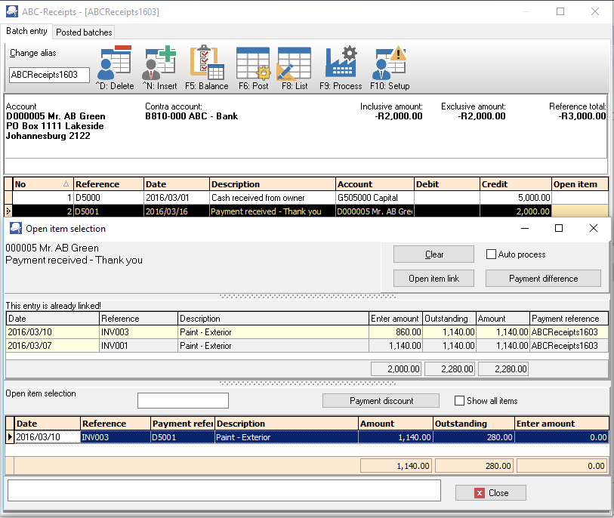Select the Batch entry tab
The width and height of the screenshot is (614, 518).
click(x=27, y=32)
